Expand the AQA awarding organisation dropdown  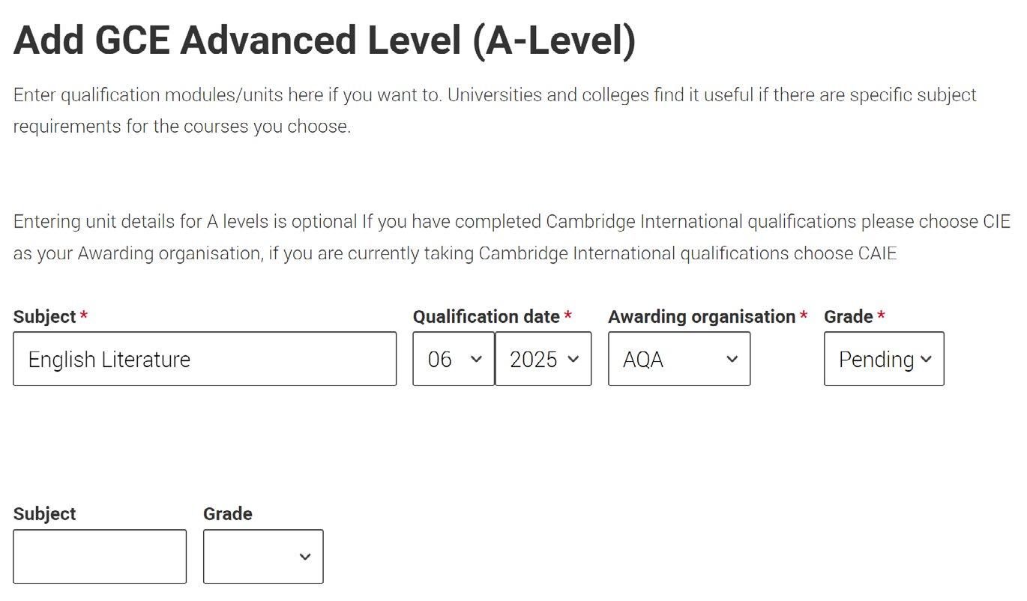pyautogui.click(x=678, y=359)
